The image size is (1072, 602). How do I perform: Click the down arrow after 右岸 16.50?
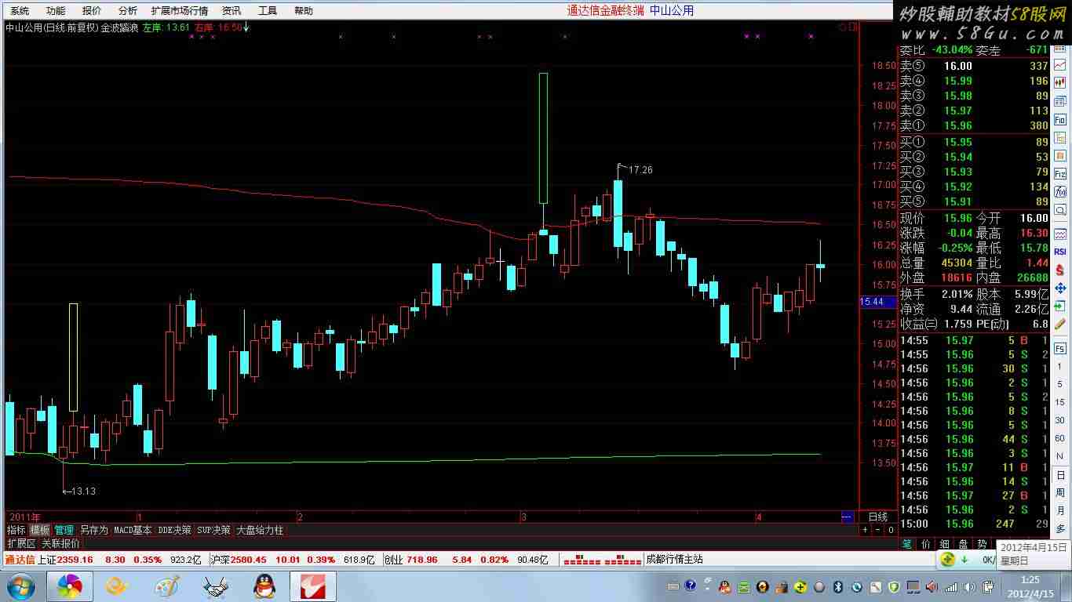246,27
